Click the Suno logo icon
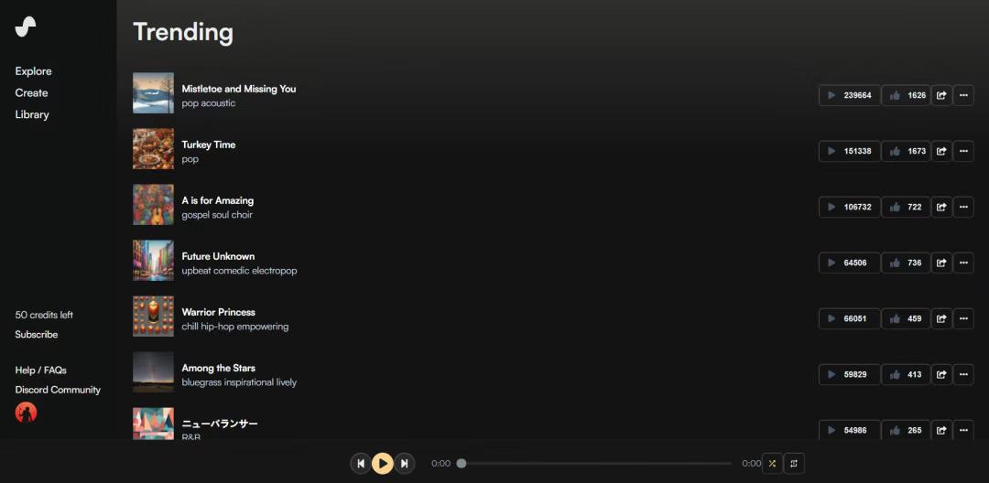989x483 pixels. 26,27
